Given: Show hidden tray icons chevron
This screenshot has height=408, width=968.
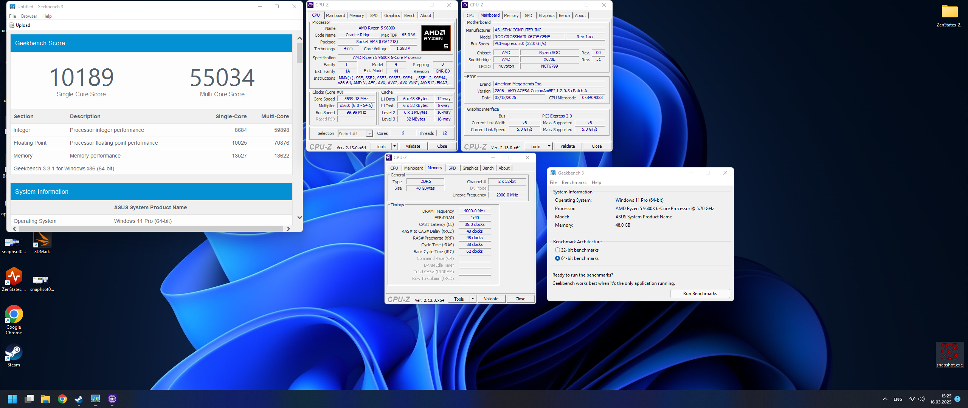Looking at the screenshot, I should [885, 399].
